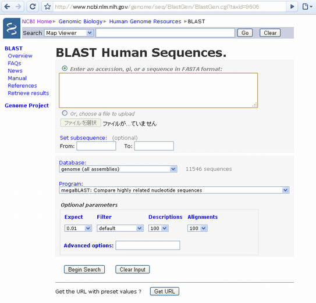
Task: Click the Get URL button
Action: point(165,291)
